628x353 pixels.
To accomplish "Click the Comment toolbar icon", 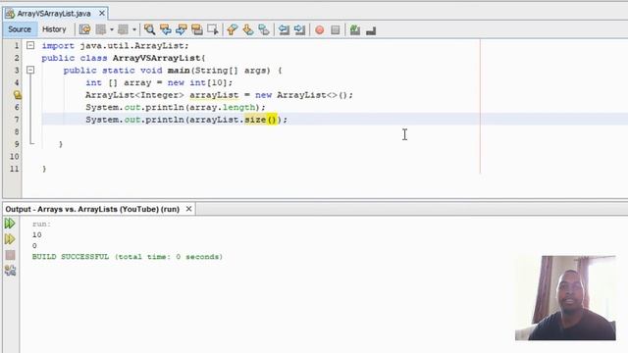I will click(x=355, y=30).
